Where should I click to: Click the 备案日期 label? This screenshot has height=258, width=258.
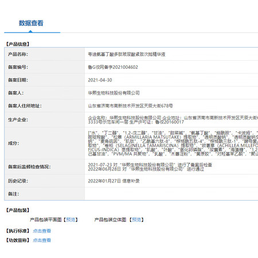(x=18, y=80)
